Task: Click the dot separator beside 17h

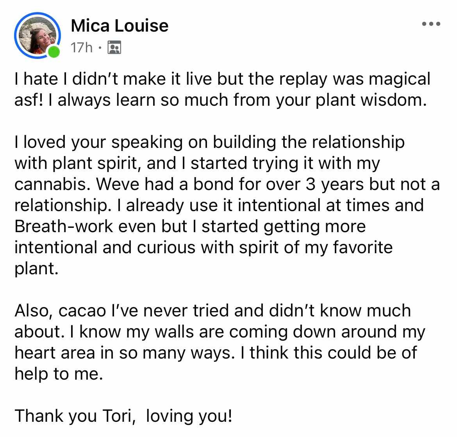Action: (x=100, y=48)
